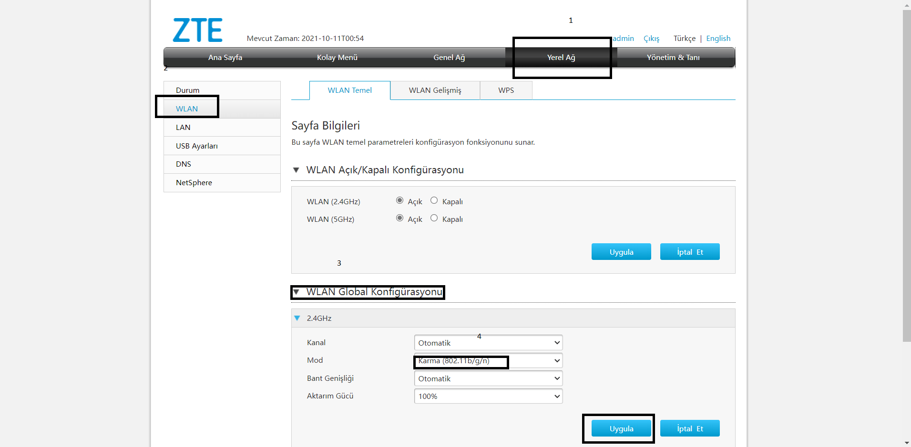
Task: Switch language to English
Action: (x=718, y=38)
